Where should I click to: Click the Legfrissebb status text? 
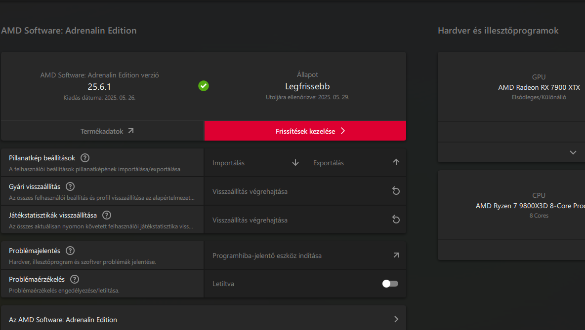click(307, 86)
